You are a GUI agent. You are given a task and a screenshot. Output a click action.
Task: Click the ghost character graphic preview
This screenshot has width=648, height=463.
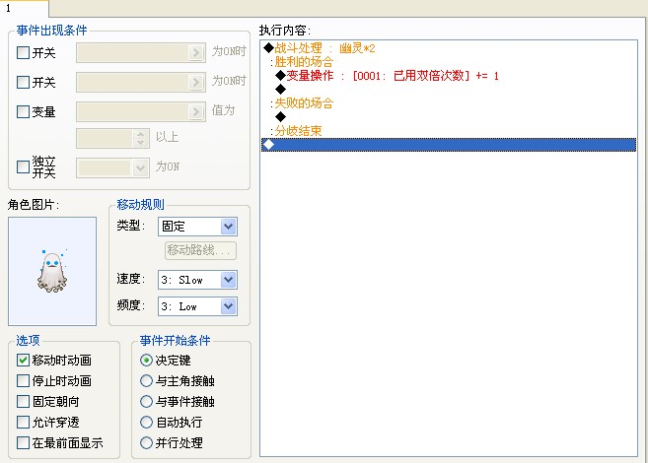pyautogui.click(x=52, y=272)
